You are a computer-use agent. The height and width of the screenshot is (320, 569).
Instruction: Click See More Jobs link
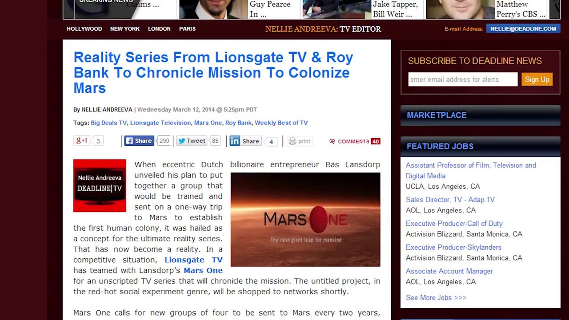click(436, 298)
